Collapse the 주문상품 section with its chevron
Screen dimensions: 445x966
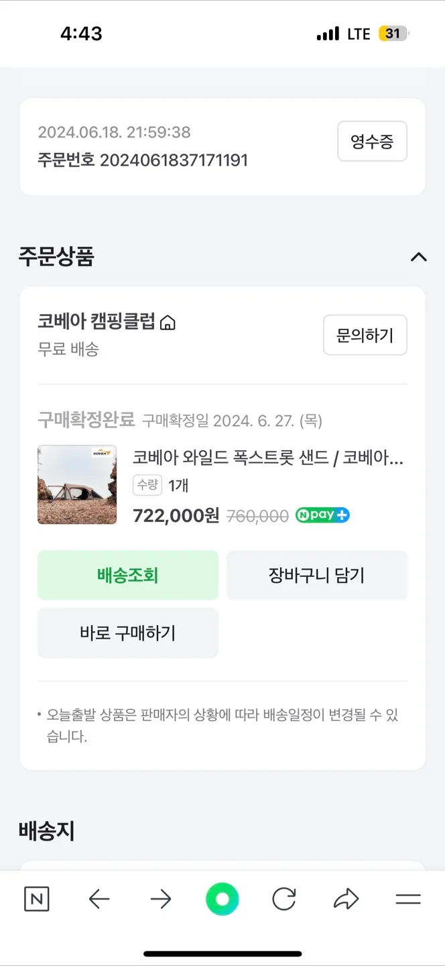[x=419, y=257]
